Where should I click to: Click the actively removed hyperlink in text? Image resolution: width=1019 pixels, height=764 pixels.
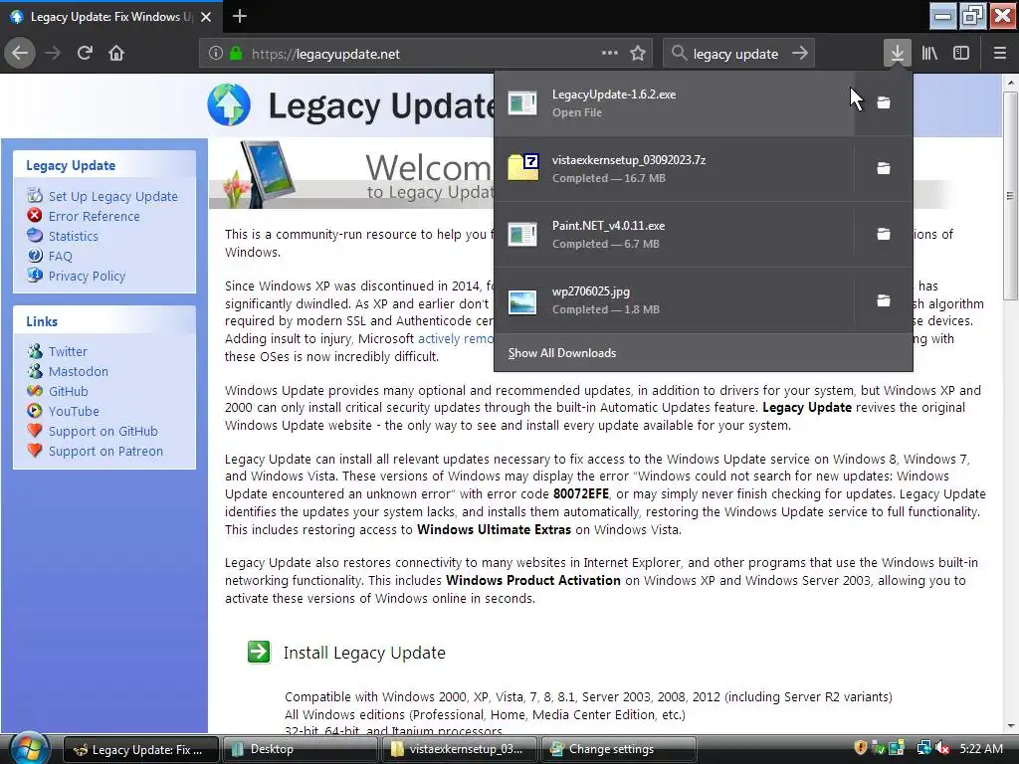click(456, 338)
